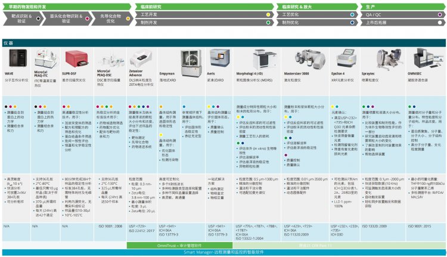Click the white dot on 上市后拓展 row
Image resolution: width=447 pixels, height=257 pixels.
(x=440, y=23)
